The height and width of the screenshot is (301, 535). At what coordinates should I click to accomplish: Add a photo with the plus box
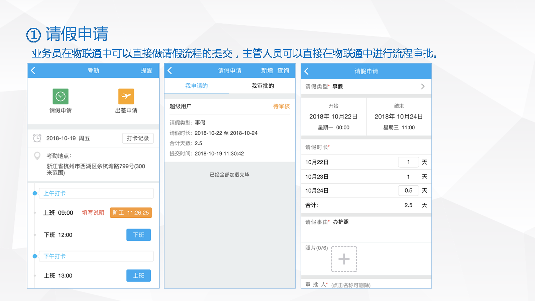[344, 259]
